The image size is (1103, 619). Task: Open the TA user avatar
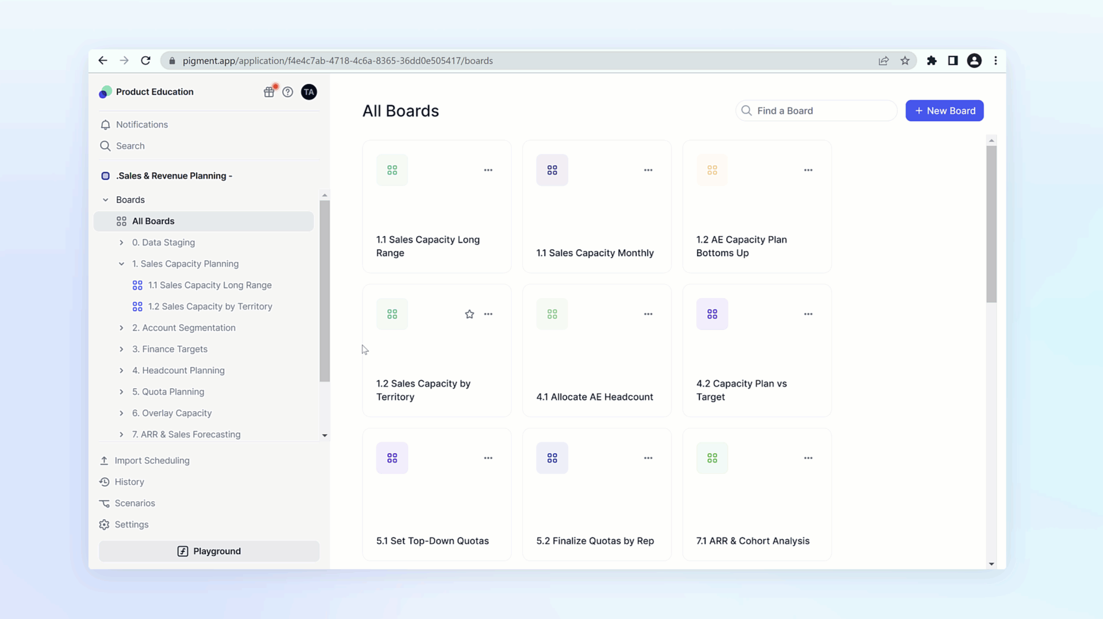point(309,92)
